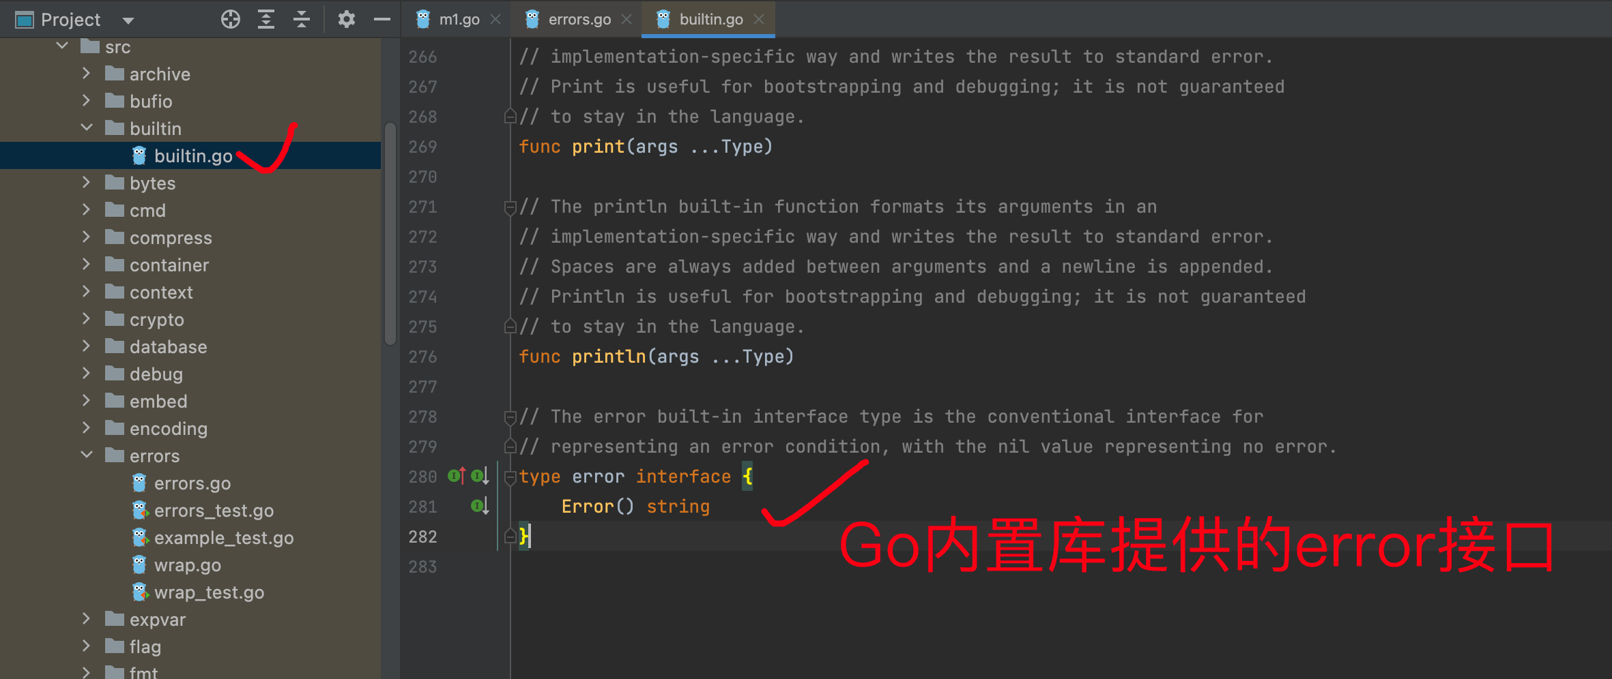Image resolution: width=1612 pixels, height=679 pixels.
Task: Select wrap.go in the project tree
Action: [187, 565]
